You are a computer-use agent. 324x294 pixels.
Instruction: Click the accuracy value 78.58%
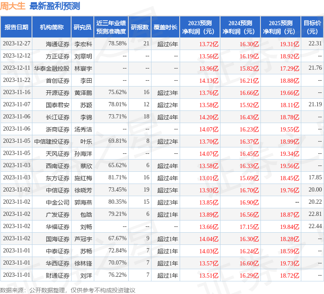point(117,43)
